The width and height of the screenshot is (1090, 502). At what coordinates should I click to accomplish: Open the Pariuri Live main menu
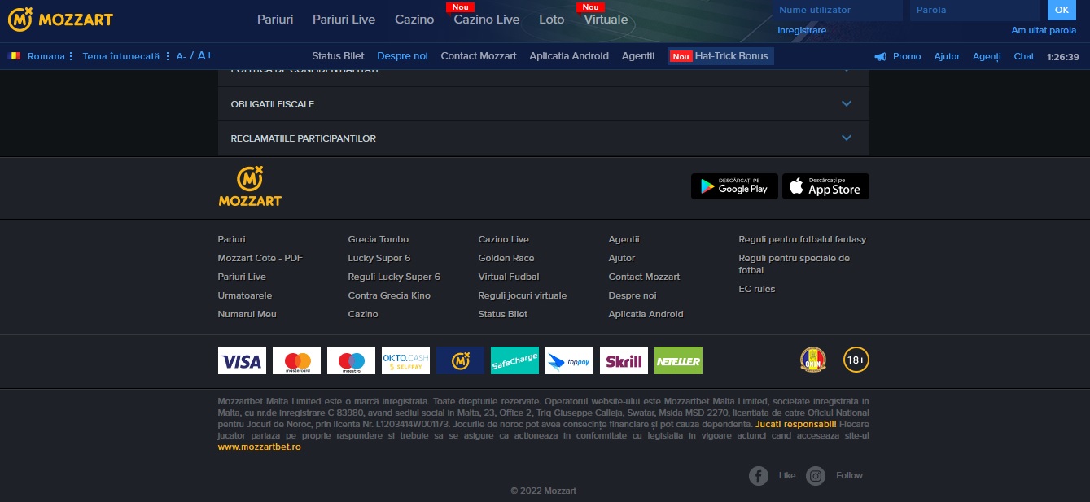tap(344, 20)
